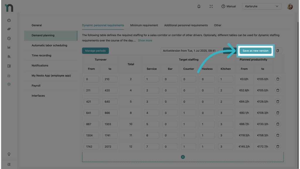Expand the ActiveVersion selector dropdown
Viewport: 300px width, 169px height.
coord(191,51)
